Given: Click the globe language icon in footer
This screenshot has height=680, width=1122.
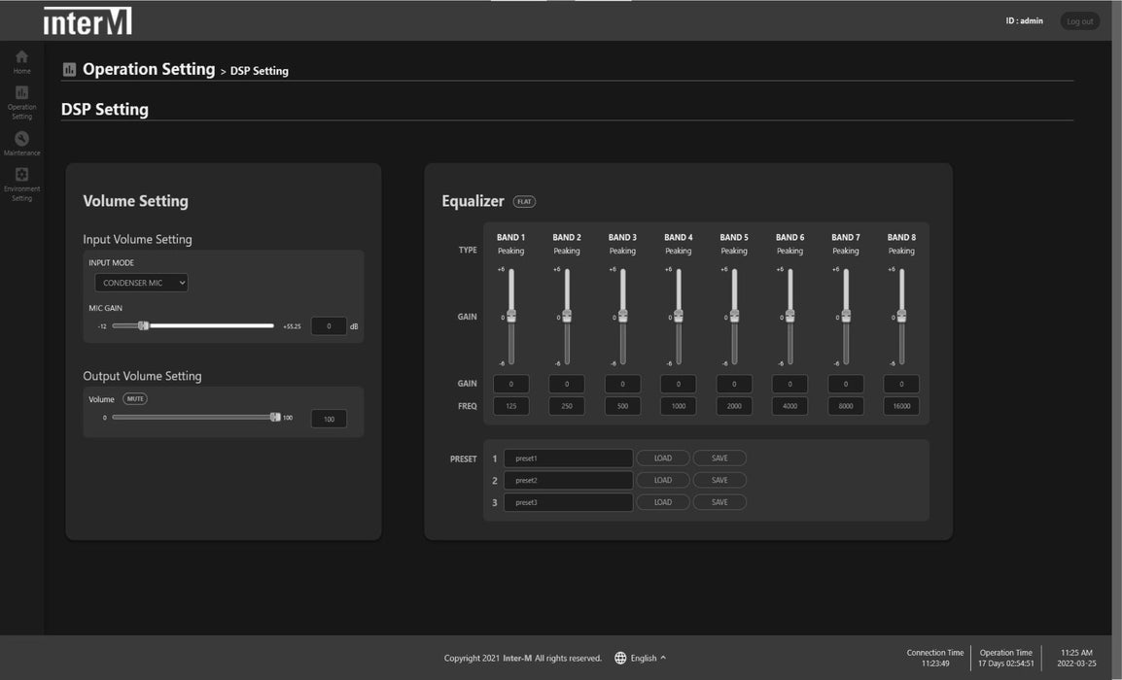Looking at the screenshot, I should [620, 658].
